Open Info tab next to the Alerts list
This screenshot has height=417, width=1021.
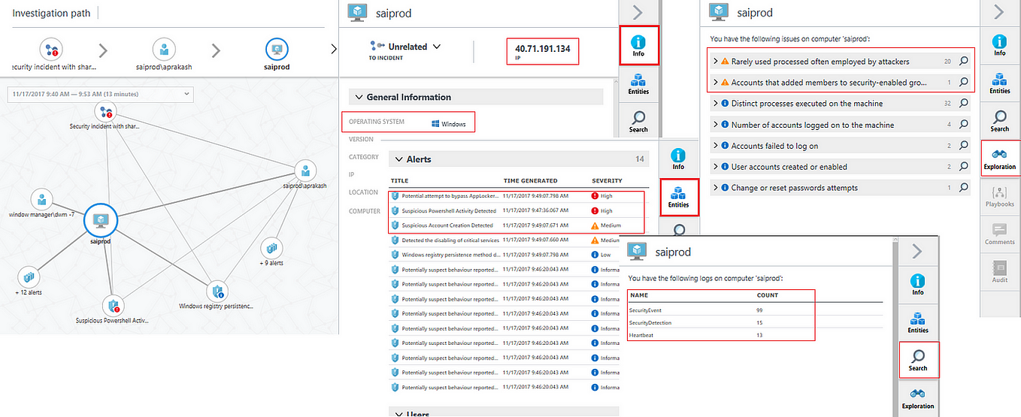(x=678, y=159)
